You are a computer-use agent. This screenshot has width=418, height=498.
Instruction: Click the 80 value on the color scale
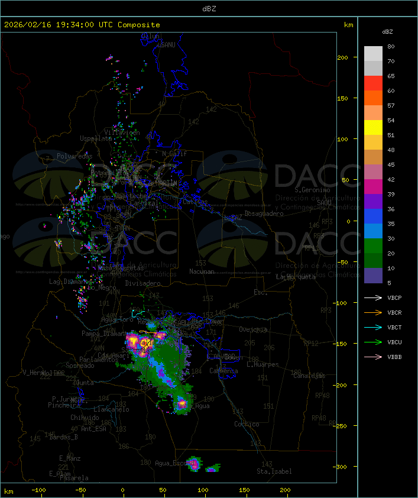coord(391,46)
